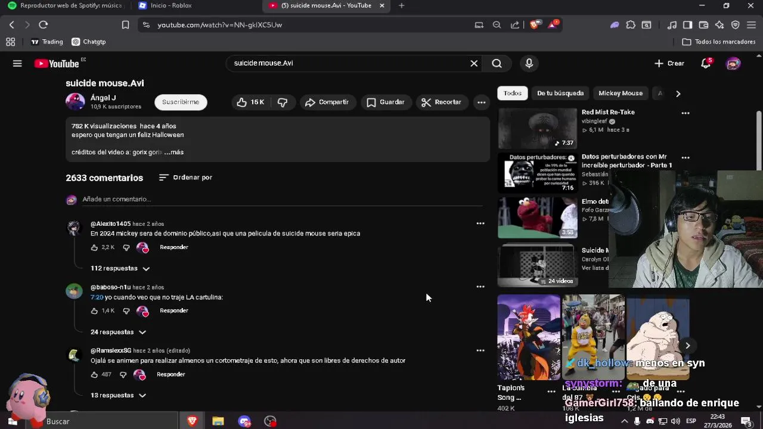
Task: Open the @RamsiexxSG username link
Action: 111,350
